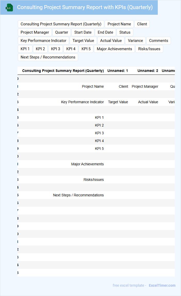Click the Client tag button
The image size is (181, 296).
(142, 24)
